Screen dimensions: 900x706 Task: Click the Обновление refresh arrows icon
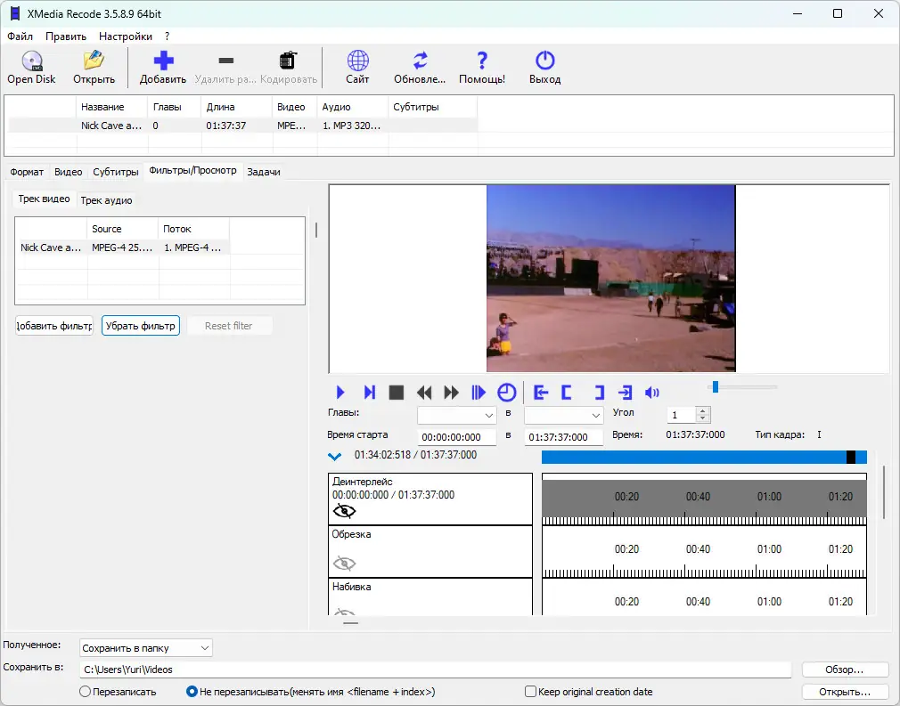[x=420, y=61]
